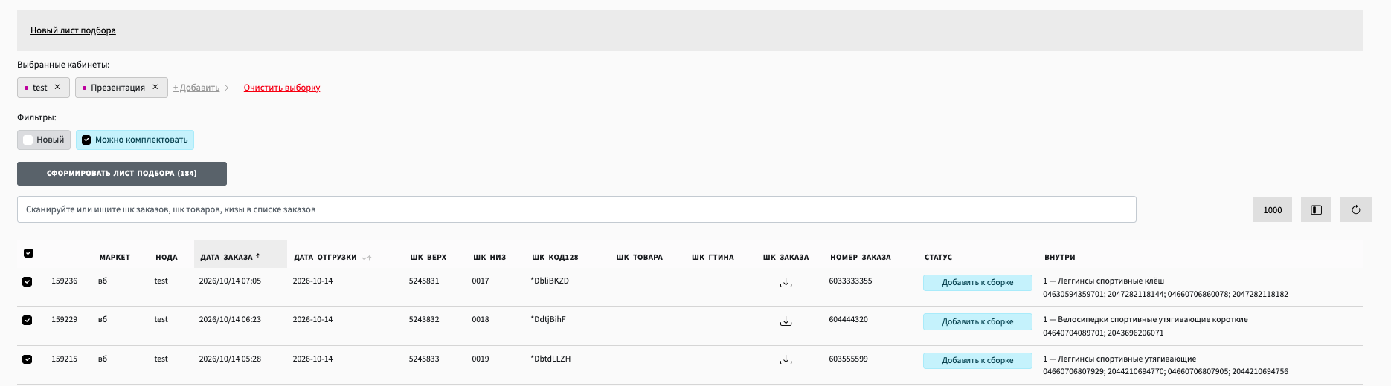The height and width of the screenshot is (386, 1391).
Task: Toggle the Новый filter checkbox
Action: coord(28,140)
